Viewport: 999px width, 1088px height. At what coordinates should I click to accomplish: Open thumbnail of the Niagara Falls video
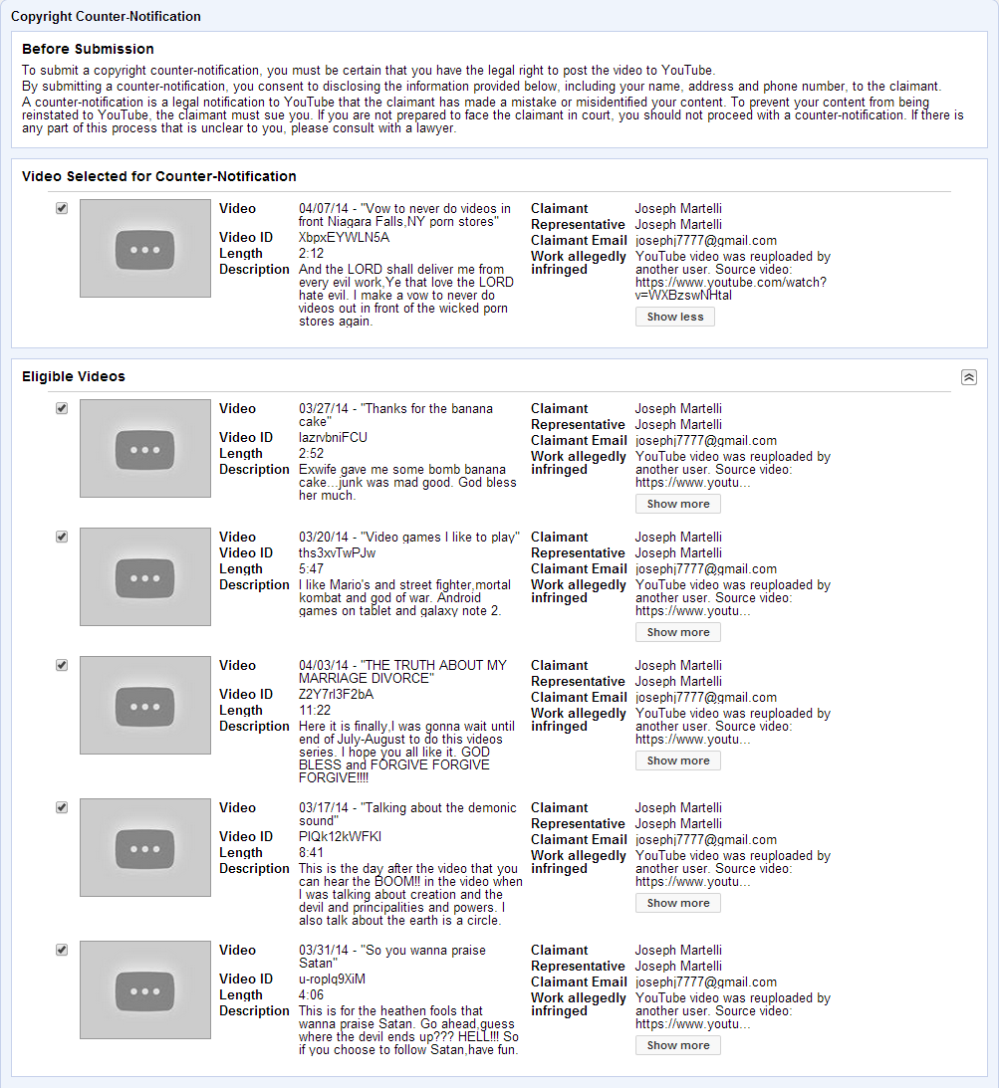click(145, 249)
